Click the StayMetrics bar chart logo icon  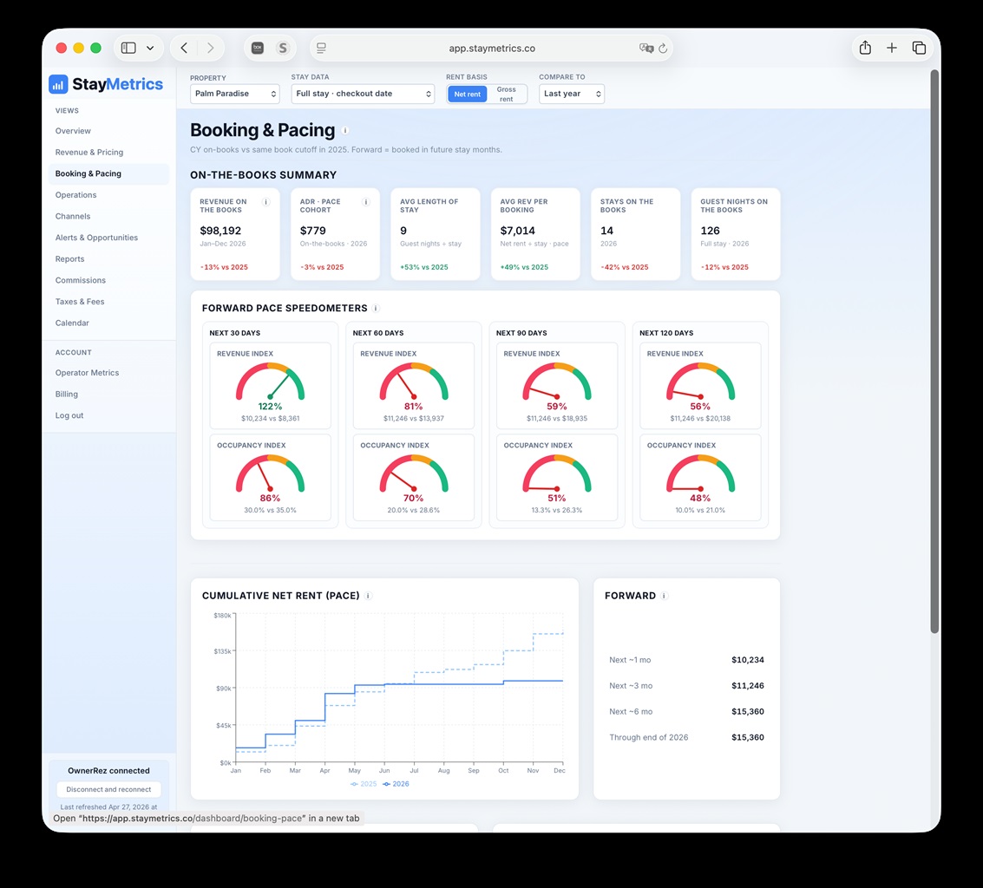[58, 84]
